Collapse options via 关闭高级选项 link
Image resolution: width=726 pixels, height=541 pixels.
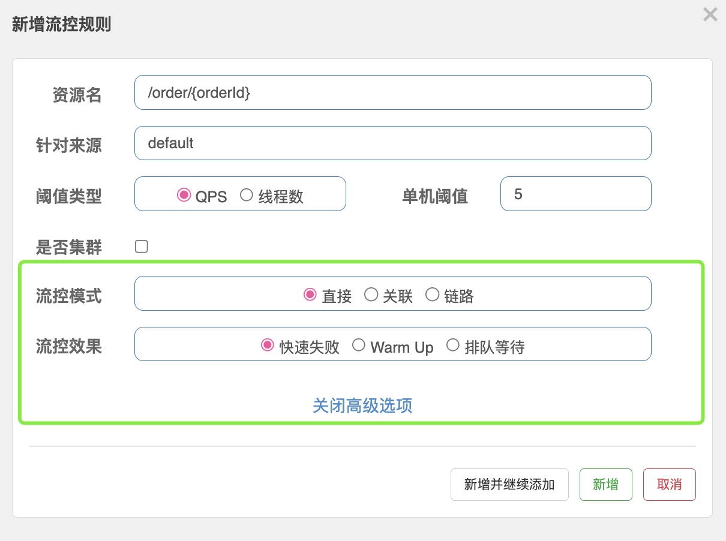coord(362,406)
